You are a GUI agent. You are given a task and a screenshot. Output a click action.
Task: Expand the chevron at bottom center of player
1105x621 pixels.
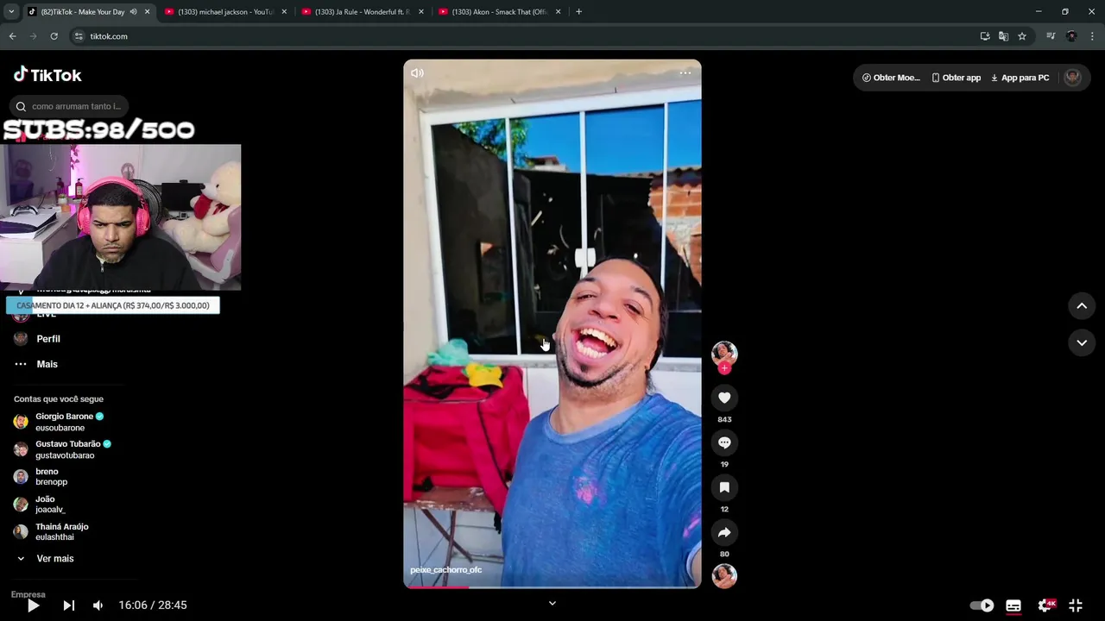click(552, 604)
